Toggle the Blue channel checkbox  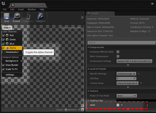pyautogui.click(x=3, y=44)
